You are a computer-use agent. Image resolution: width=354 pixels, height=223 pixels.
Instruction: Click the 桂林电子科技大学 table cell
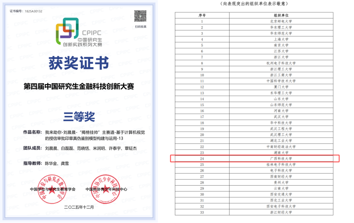click(280, 165)
